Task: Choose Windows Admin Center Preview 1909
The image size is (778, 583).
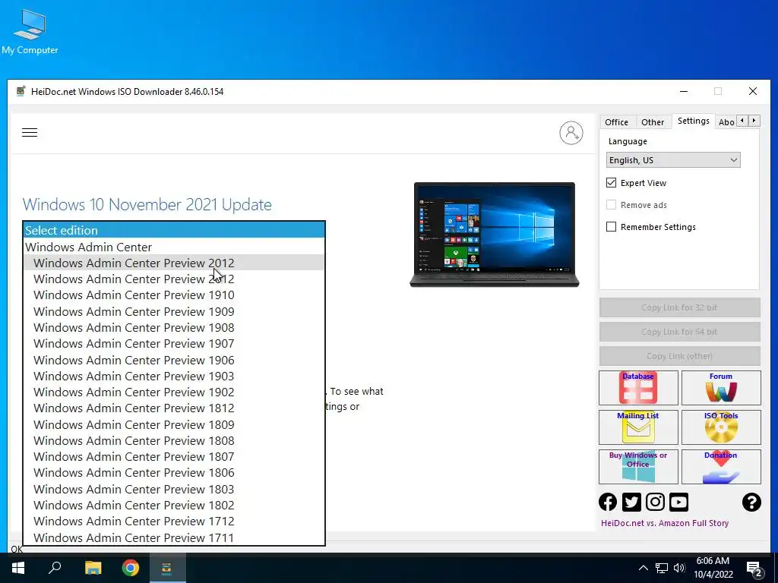Action: coord(174,311)
